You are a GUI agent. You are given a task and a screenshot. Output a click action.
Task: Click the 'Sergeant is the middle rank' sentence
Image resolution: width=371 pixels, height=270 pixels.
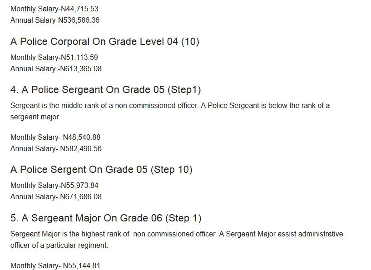click(104, 106)
